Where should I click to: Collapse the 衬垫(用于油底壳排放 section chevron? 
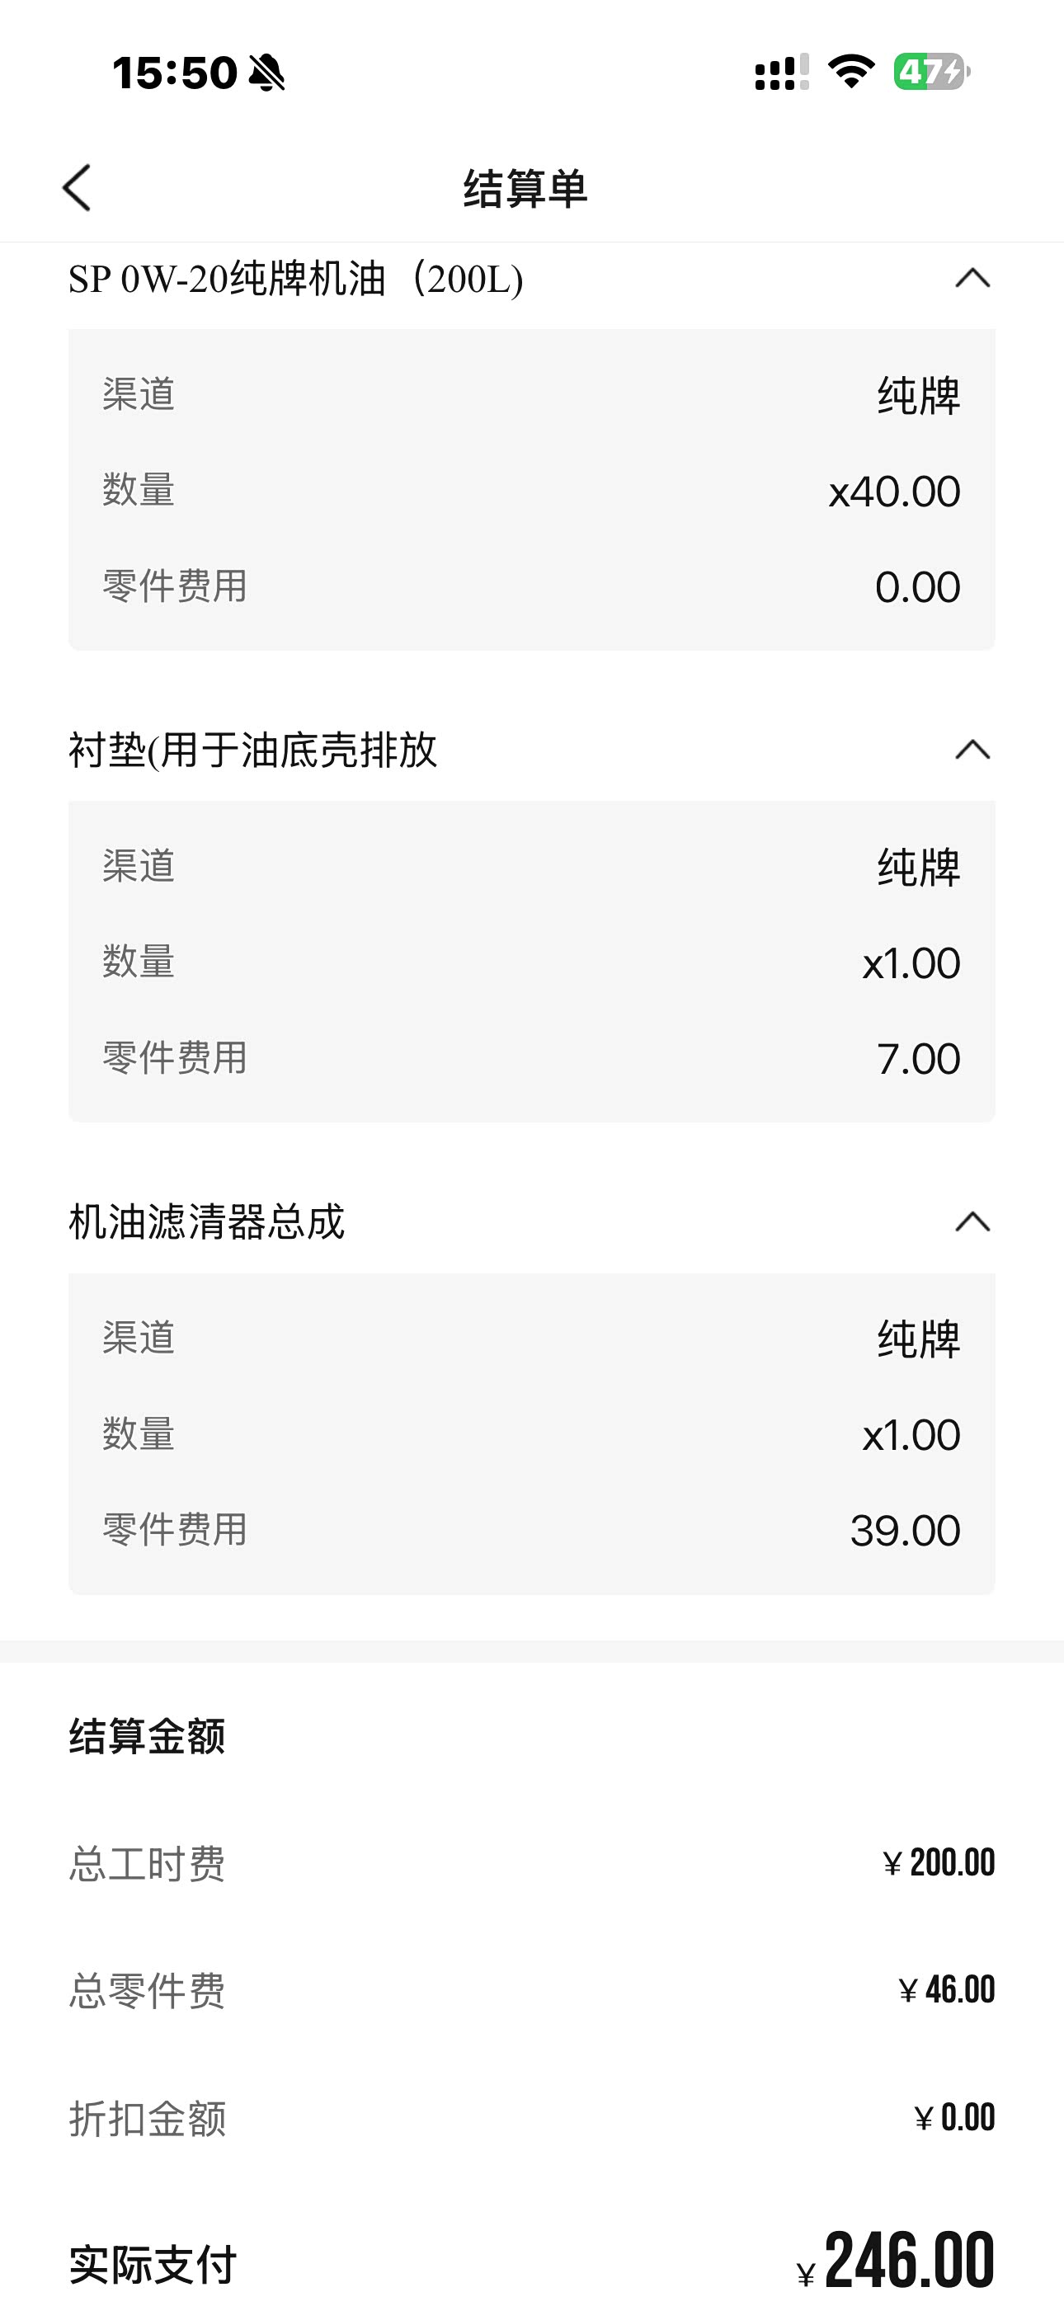point(972,749)
